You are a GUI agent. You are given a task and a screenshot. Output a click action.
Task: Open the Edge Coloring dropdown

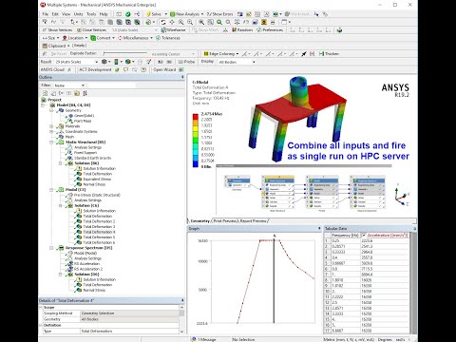237,53
